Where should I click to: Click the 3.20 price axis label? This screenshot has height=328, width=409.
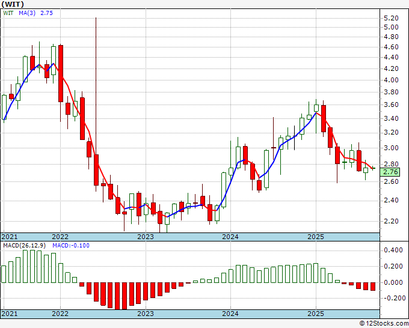392,133
